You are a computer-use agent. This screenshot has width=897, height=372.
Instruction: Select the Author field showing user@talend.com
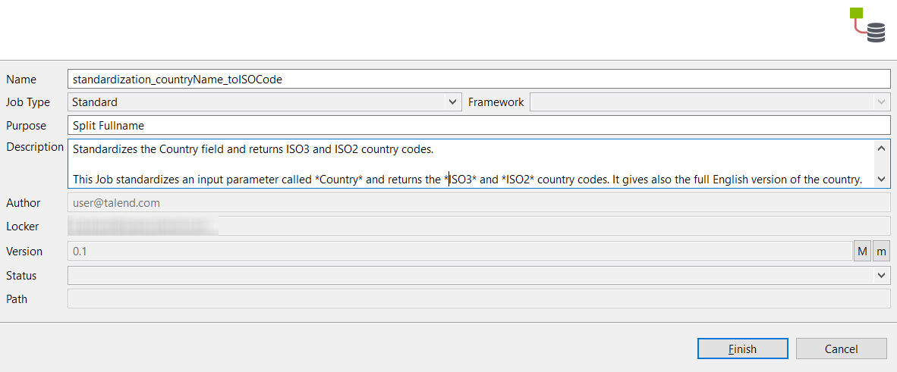coord(478,203)
